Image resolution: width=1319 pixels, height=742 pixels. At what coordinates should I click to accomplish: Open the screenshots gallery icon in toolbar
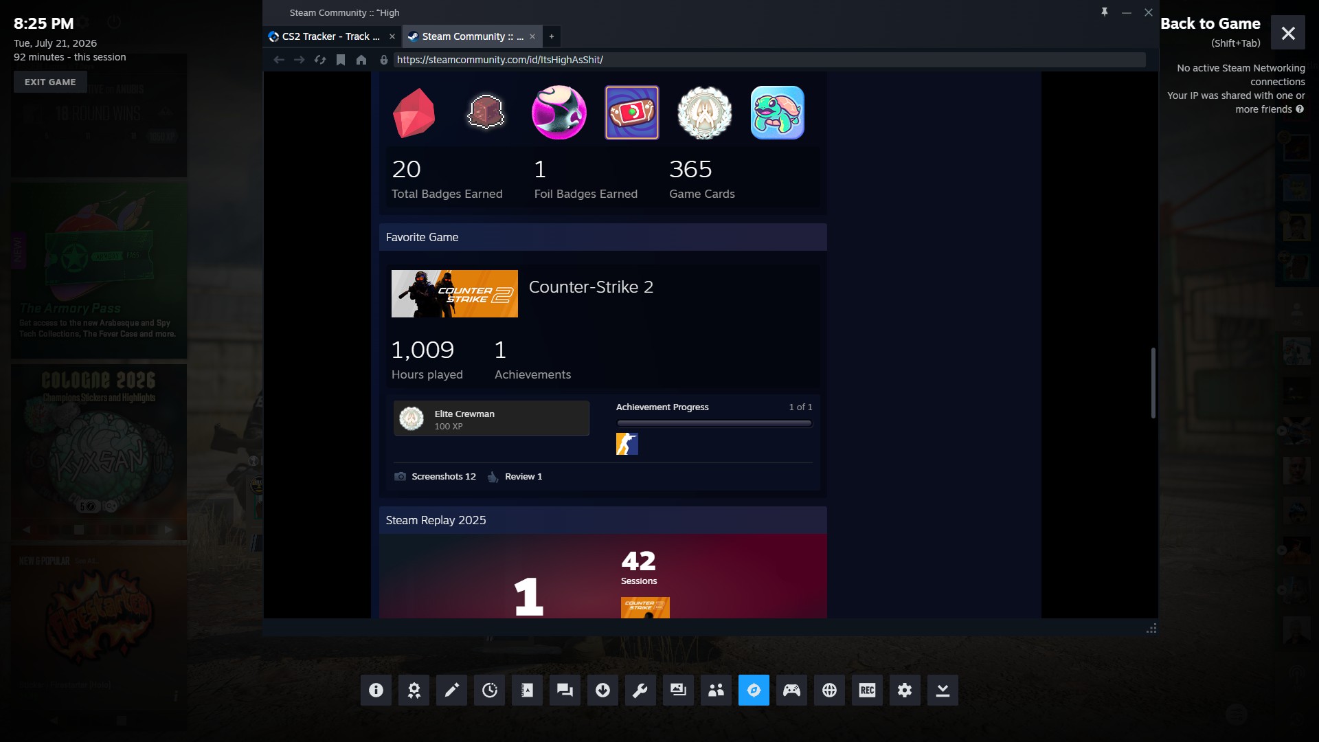click(x=678, y=690)
